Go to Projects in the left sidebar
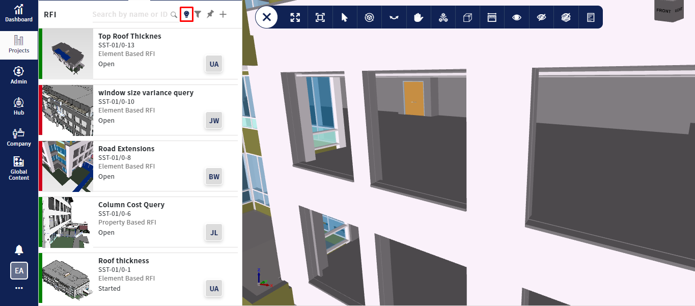The width and height of the screenshot is (695, 306). pos(19,44)
